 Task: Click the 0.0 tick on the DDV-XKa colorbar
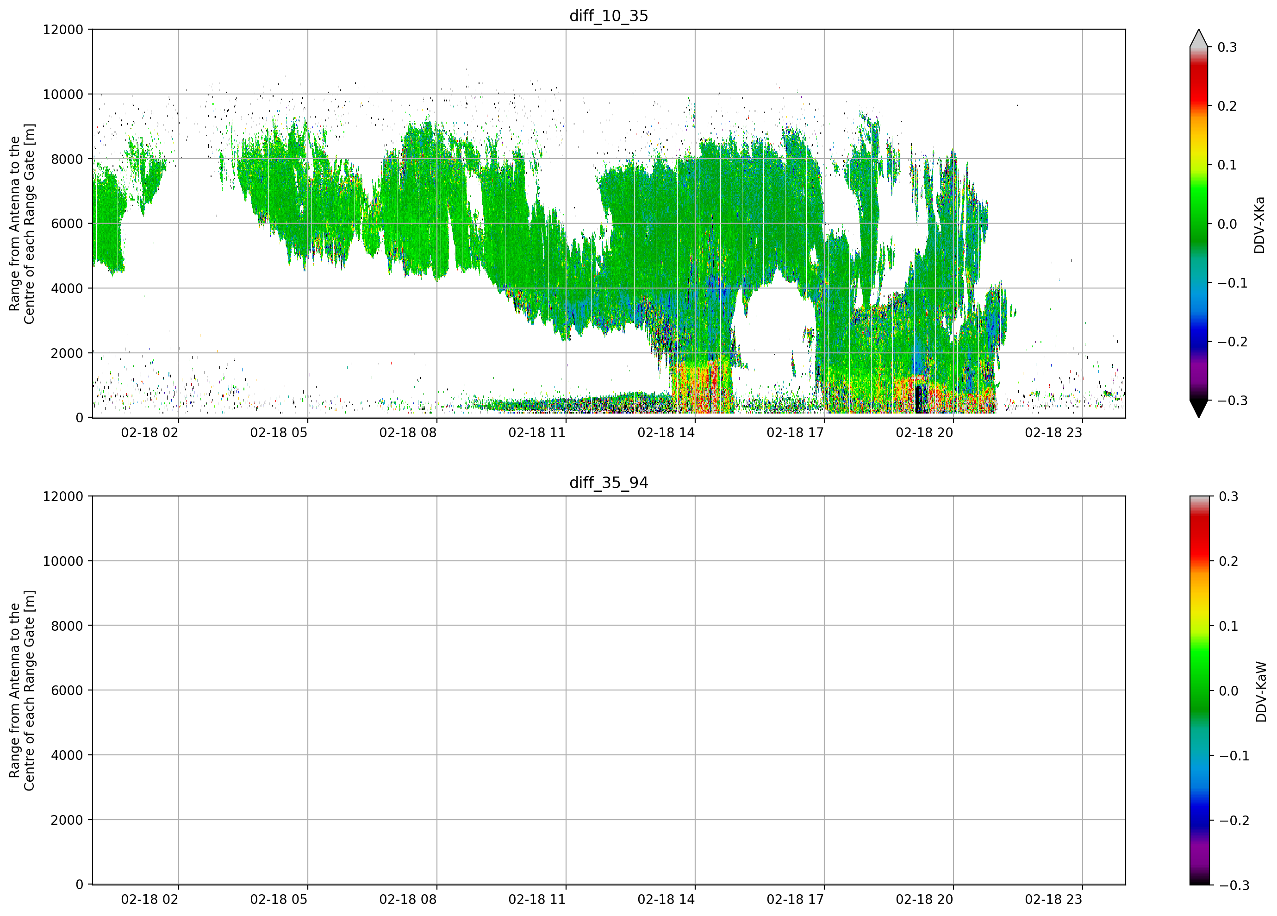1227,224
